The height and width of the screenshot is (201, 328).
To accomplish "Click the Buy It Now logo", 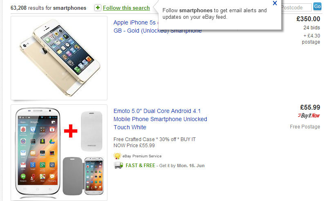I will tap(309, 115).
